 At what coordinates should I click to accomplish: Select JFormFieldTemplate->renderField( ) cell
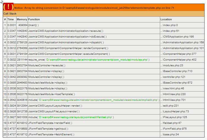pos(94,123)
